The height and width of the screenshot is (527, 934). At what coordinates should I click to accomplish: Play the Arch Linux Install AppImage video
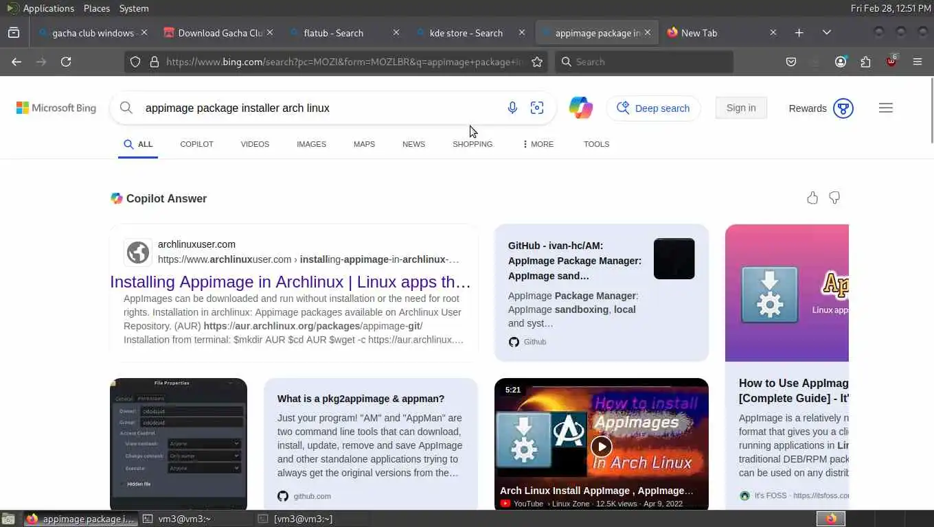602,447
